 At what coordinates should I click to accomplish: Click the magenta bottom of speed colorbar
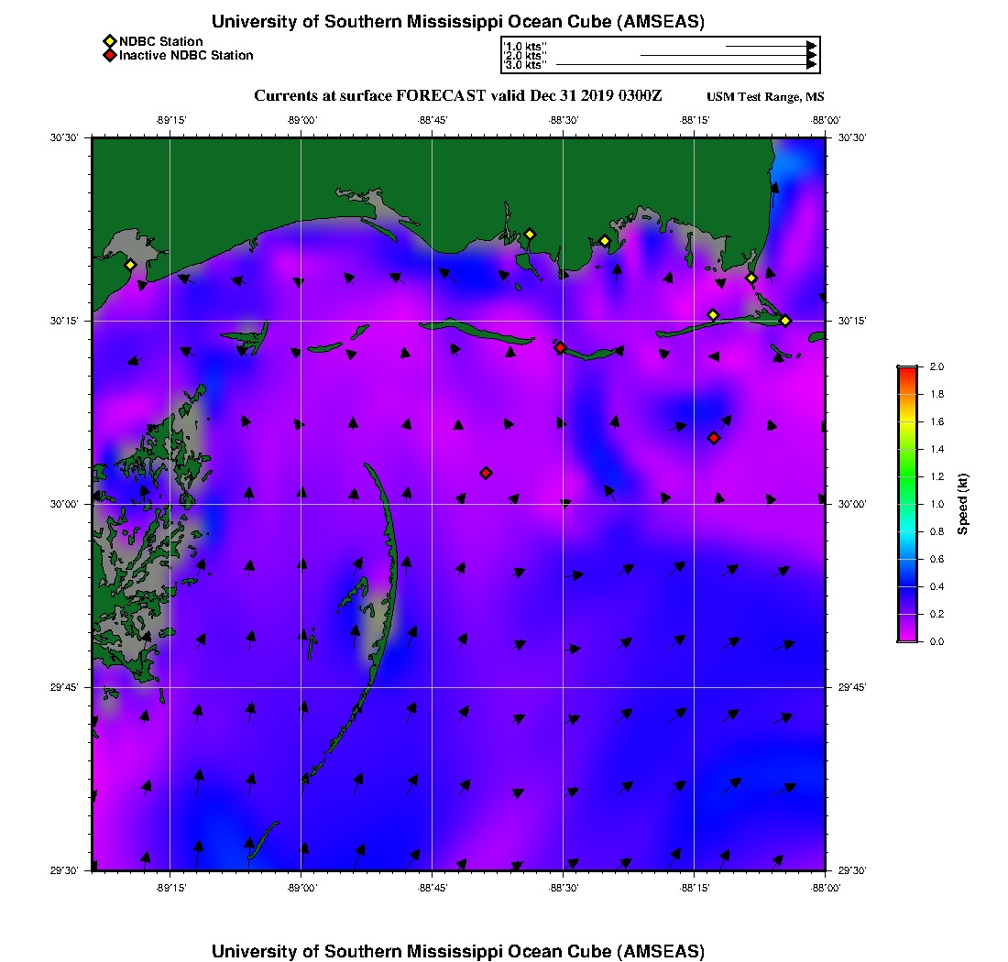907,639
